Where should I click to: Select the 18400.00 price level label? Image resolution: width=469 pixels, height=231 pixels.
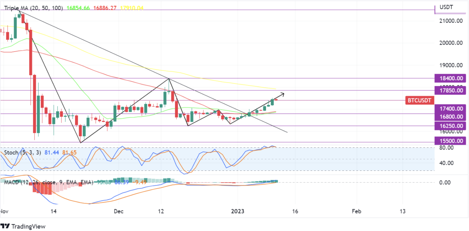450,78
